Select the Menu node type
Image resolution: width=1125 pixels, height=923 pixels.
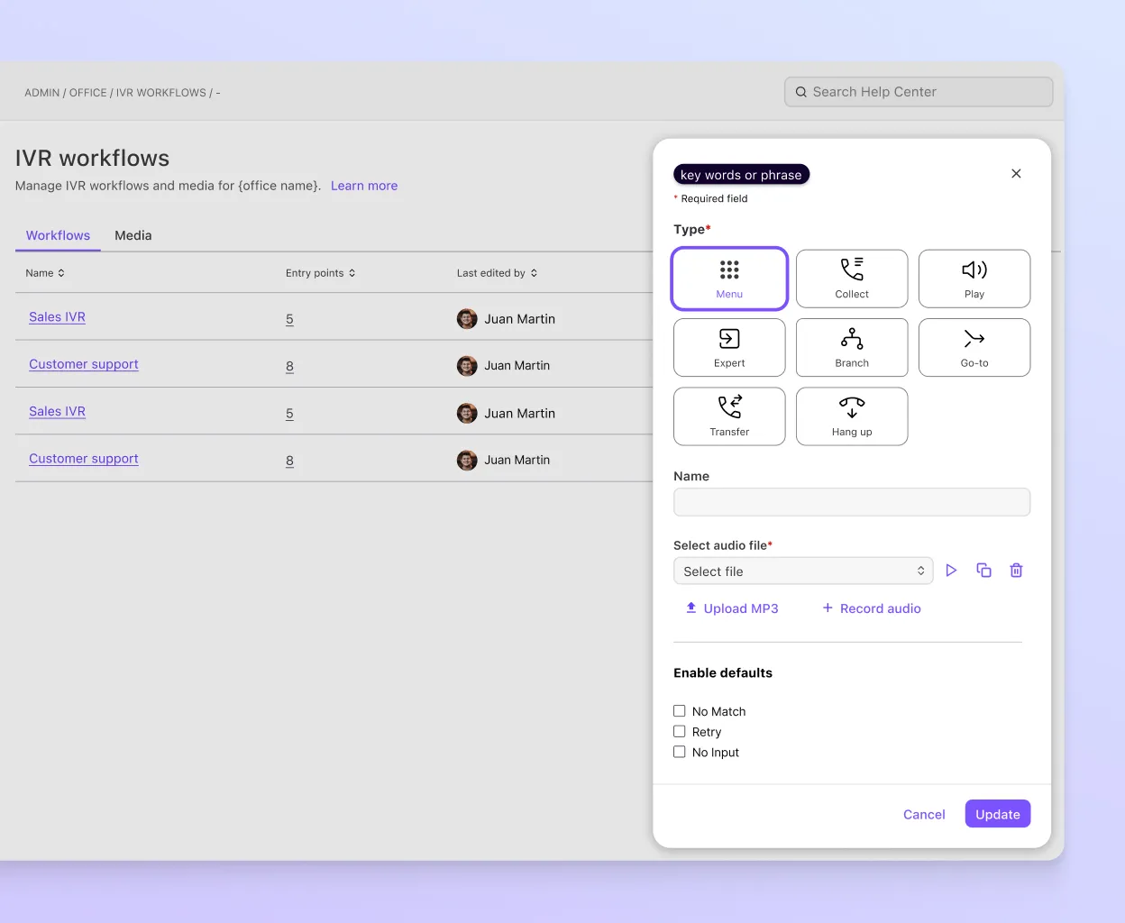tap(729, 279)
